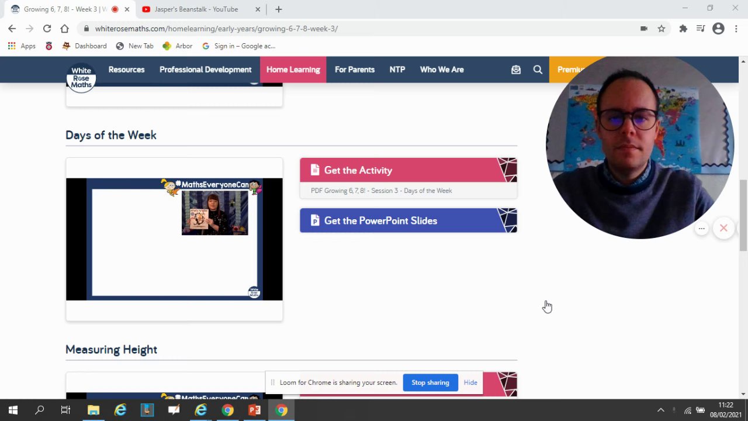The height and width of the screenshot is (421, 748).
Task: Open the media control icon in toolbar
Action: click(x=701, y=28)
